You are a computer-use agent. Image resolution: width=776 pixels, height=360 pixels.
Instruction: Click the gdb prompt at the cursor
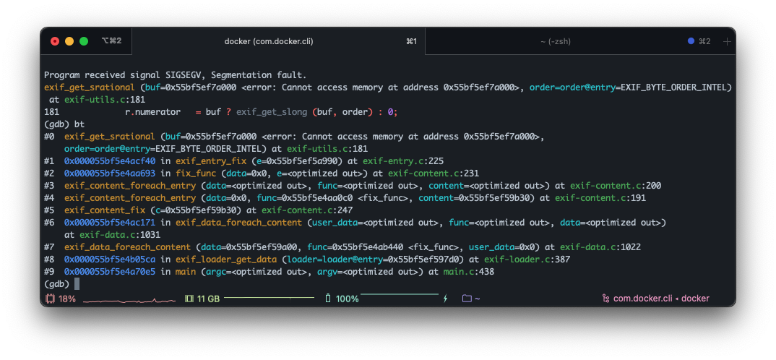(x=77, y=284)
